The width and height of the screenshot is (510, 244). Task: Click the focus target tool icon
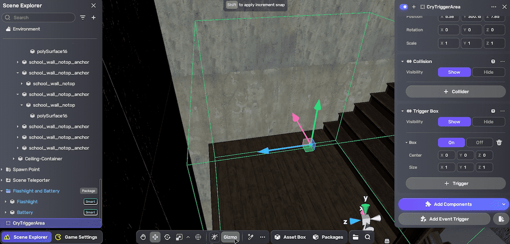coord(198,237)
